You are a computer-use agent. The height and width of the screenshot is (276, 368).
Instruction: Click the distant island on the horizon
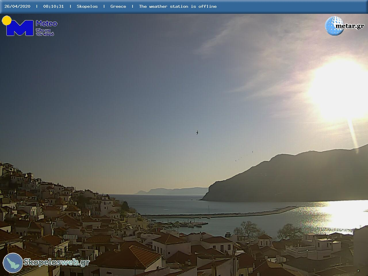(172, 191)
